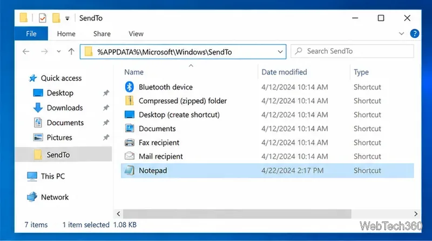Screen dimensions: 432x241
Task: Click the This PC monitor icon
Action: tap(32, 177)
